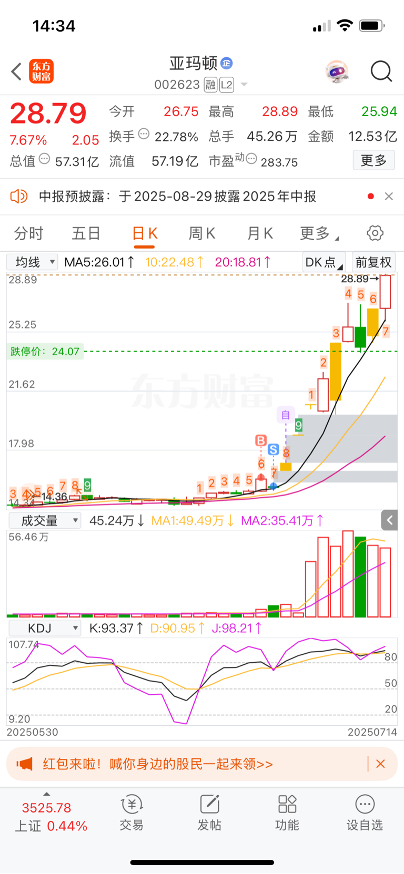This screenshot has height=874, width=404.
Task: Tap 设自选 add to watchlist
Action: (365, 813)
